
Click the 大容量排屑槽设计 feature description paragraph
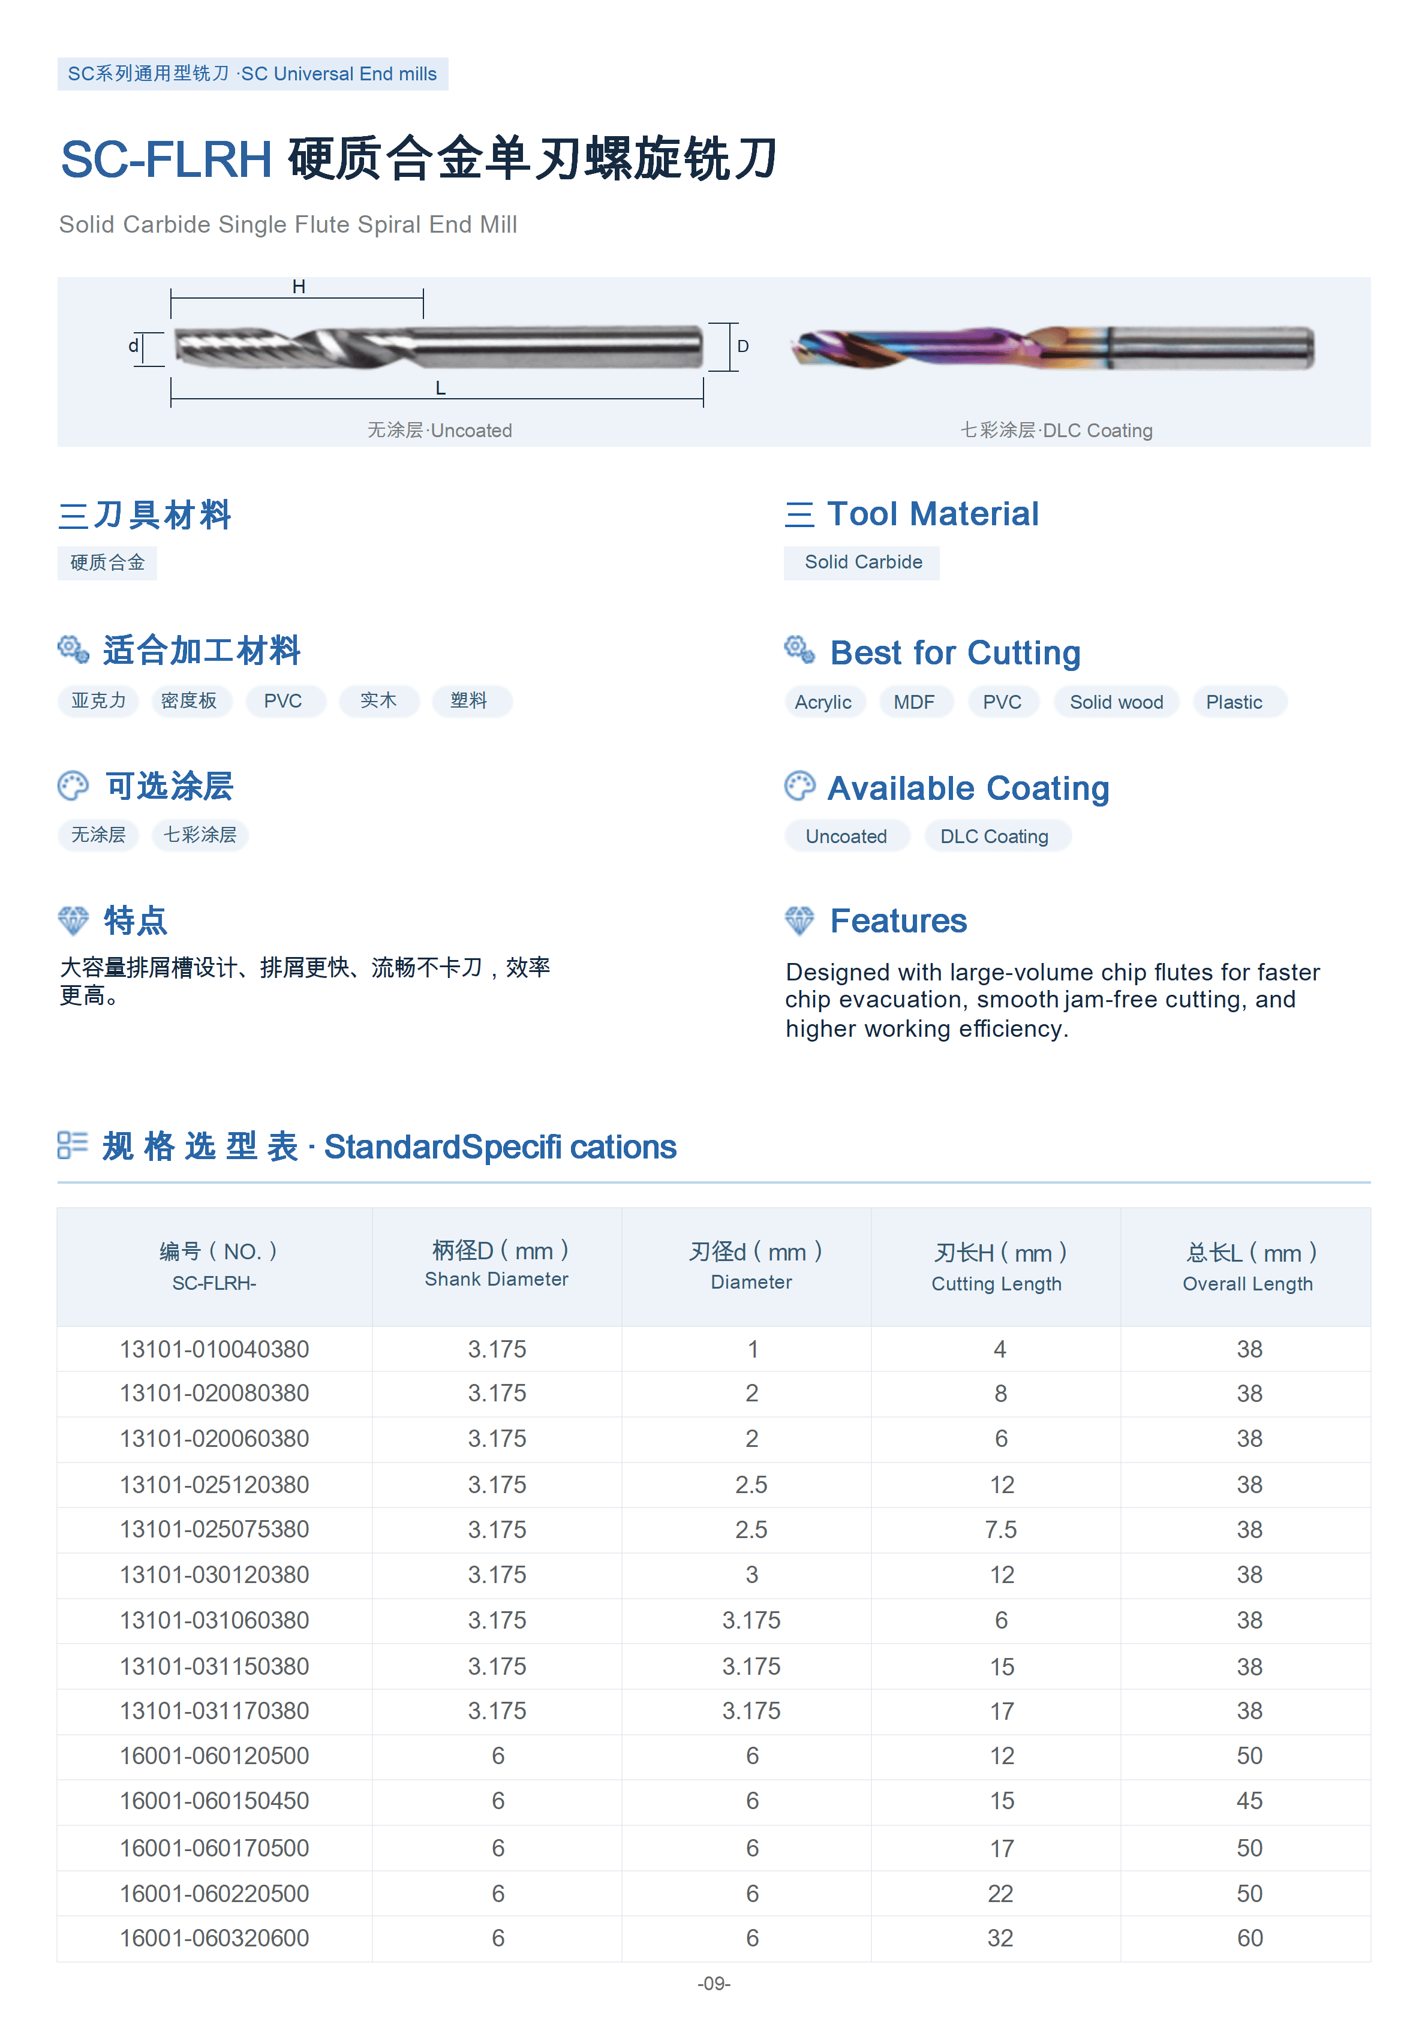[x=304, y=982]
